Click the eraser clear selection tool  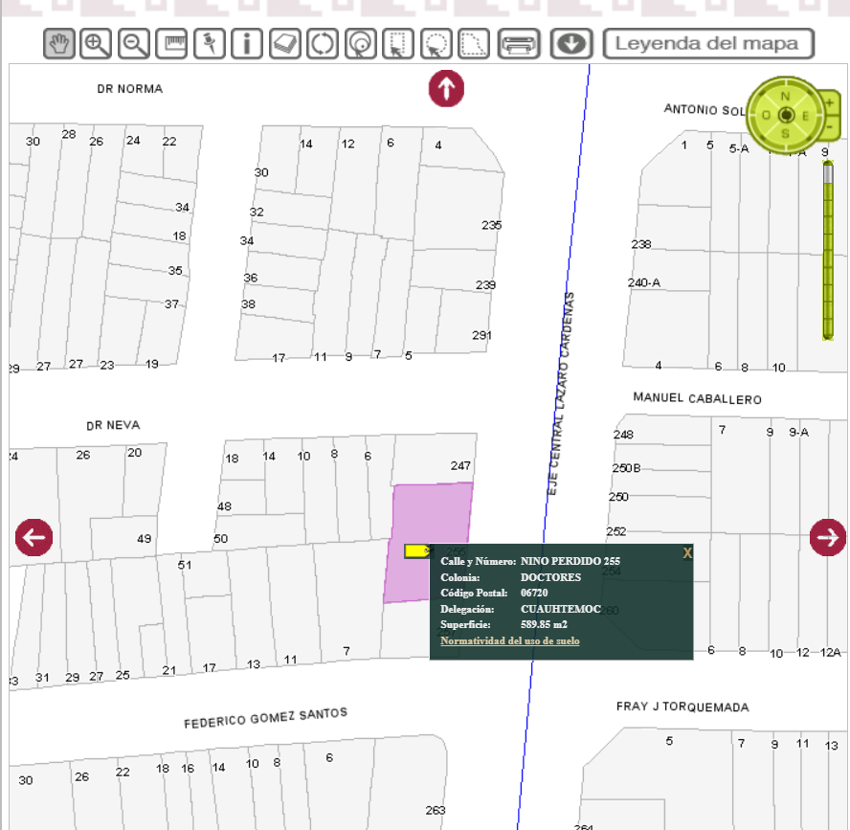click(284, 44)
